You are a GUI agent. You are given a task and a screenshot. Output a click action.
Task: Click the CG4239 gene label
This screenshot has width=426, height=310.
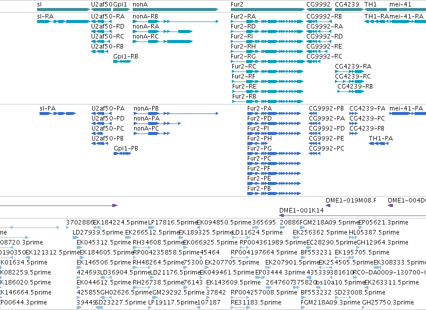click(x=347, y=4)
